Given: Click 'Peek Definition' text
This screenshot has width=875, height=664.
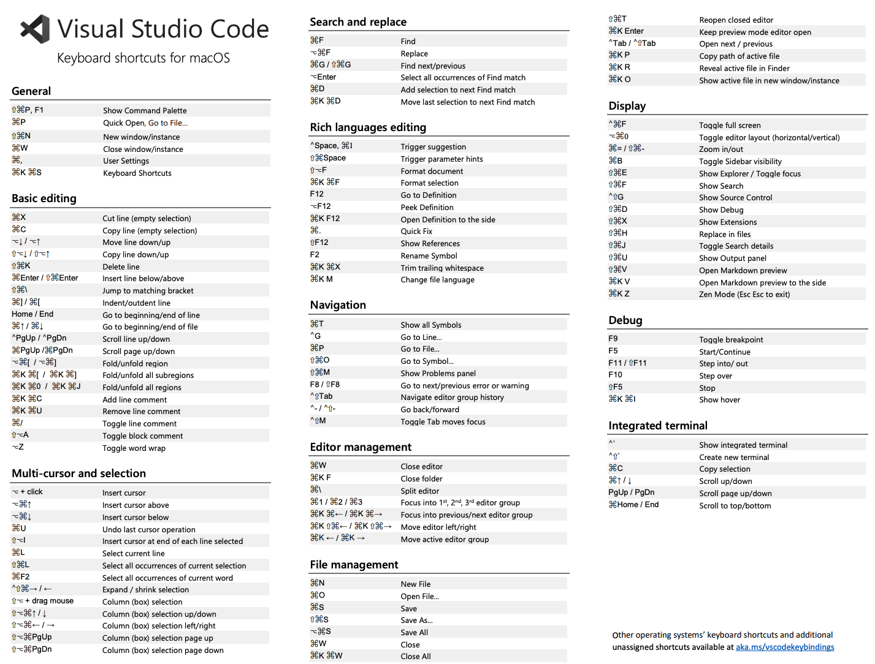Looking at the screenshot, I should click(427, 208).
